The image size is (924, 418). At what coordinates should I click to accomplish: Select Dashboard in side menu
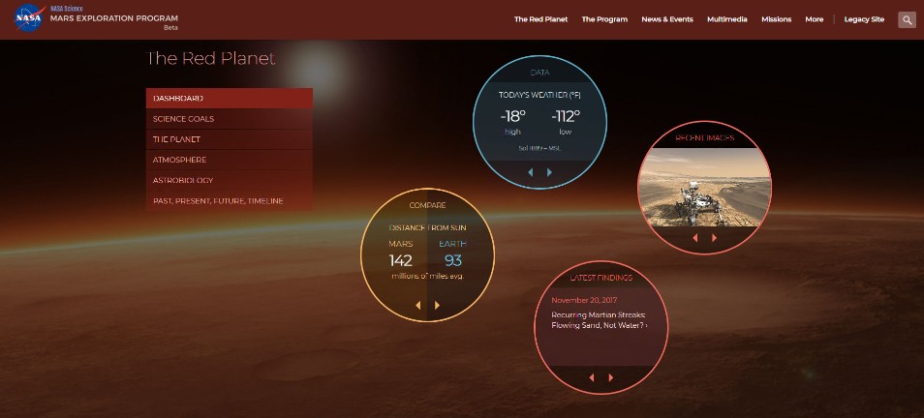[230, 99]
